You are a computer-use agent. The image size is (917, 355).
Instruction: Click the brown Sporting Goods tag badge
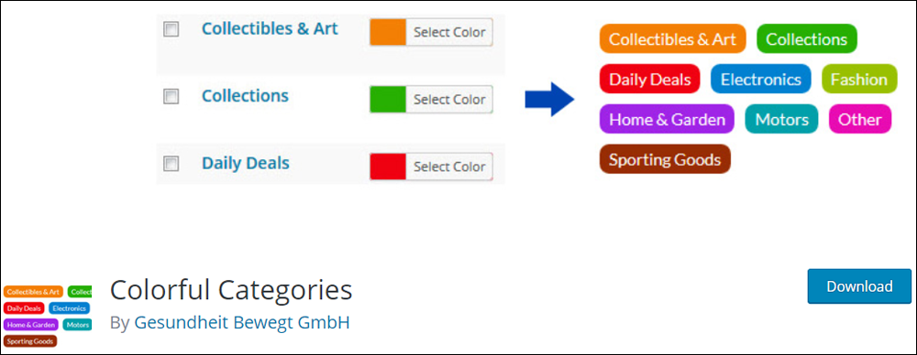point(665,159)
